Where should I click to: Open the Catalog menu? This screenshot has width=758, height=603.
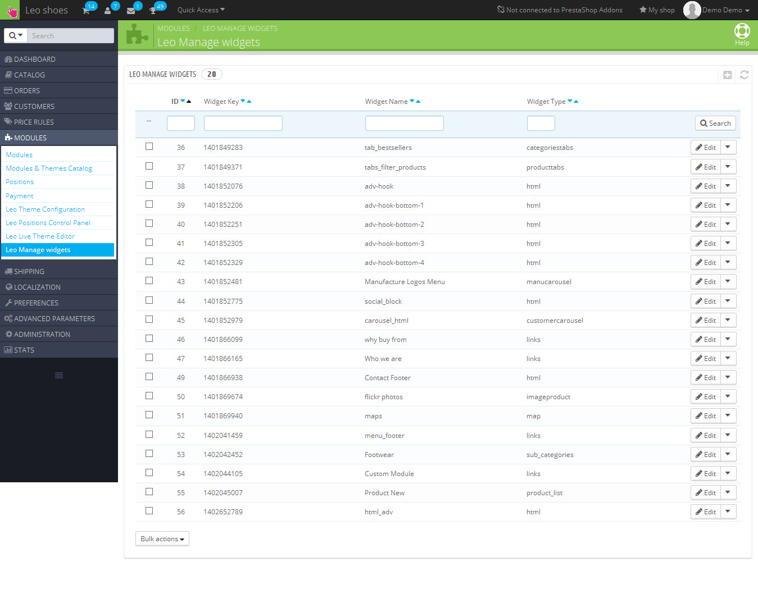click(59, 75)
